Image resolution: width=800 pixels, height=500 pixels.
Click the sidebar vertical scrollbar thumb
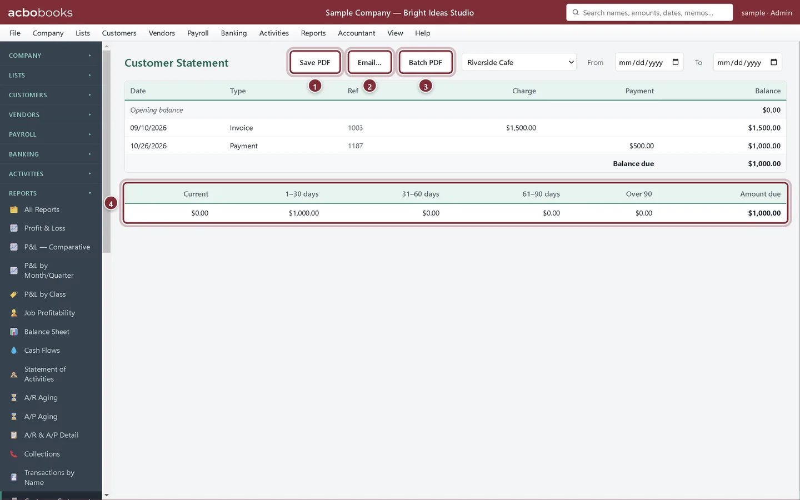point(107,151)
